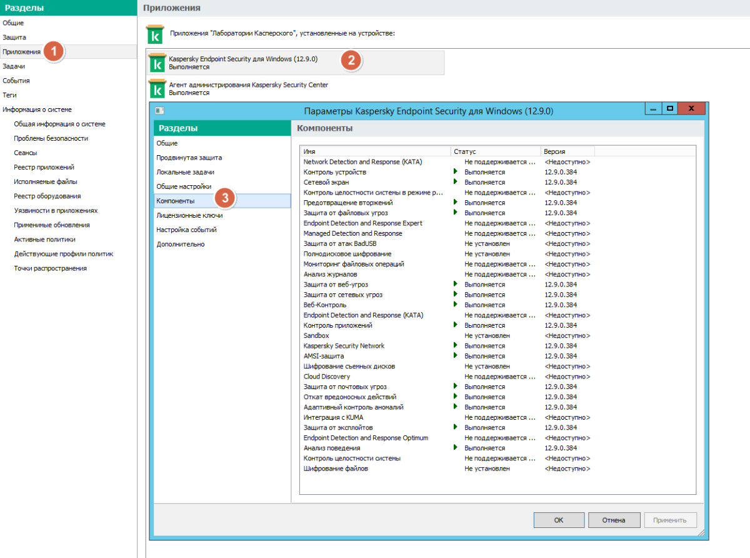Click the running arrow beside Защита от почтовых угроз
This screenshot has width=750, height=558.
pyautogui.click(x=456, y=387)
